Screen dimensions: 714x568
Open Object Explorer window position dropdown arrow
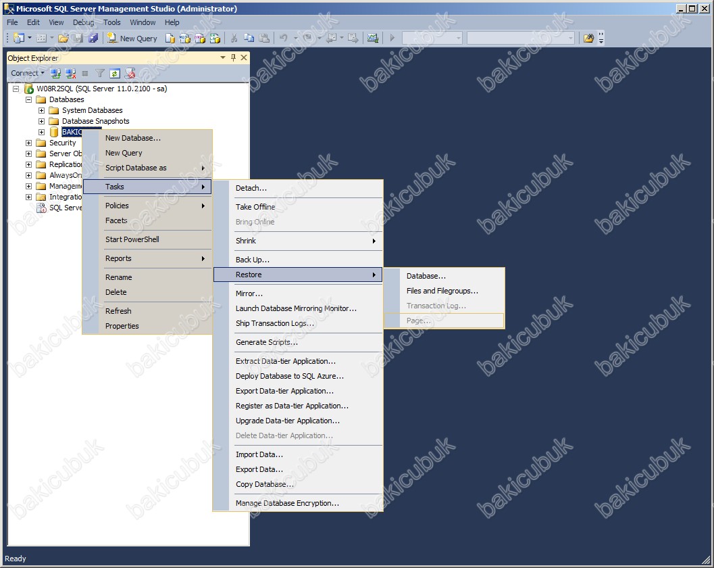tap(223, 57)
